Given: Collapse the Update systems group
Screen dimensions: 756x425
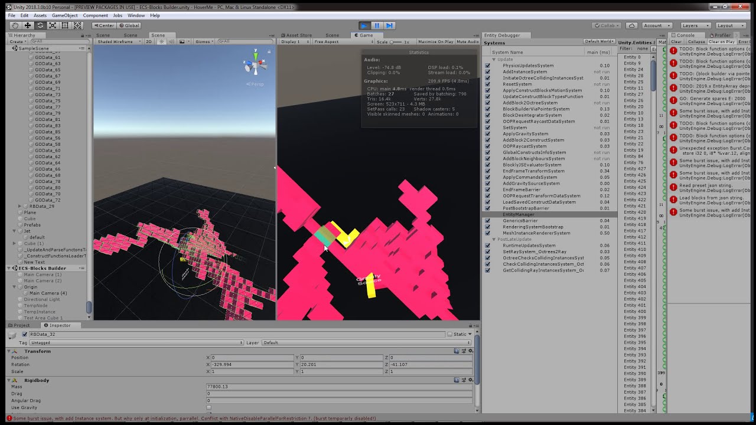Looking at the screenshot, I should tap(494, 59).
